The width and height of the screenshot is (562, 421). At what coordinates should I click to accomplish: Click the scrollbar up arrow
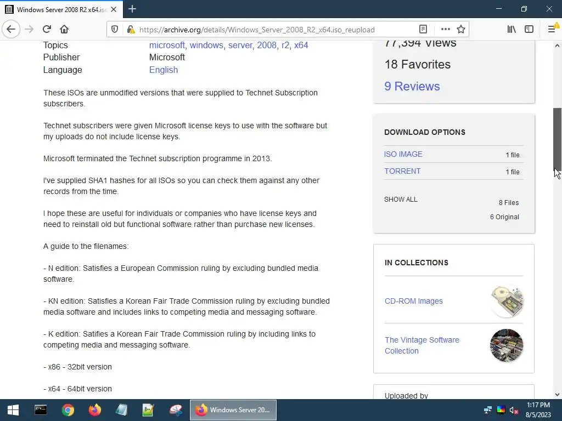(x=557, y=45)
